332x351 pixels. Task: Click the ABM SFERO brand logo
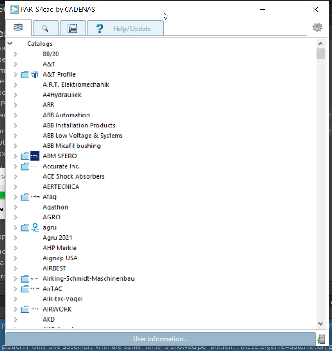point(35,156)
